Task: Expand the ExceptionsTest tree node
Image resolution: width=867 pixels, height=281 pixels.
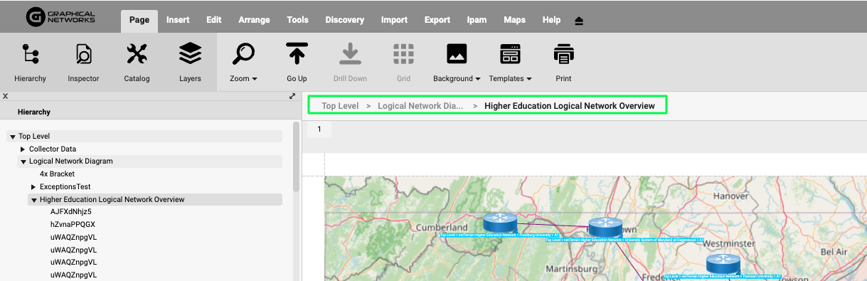Action: click(33, 187)
